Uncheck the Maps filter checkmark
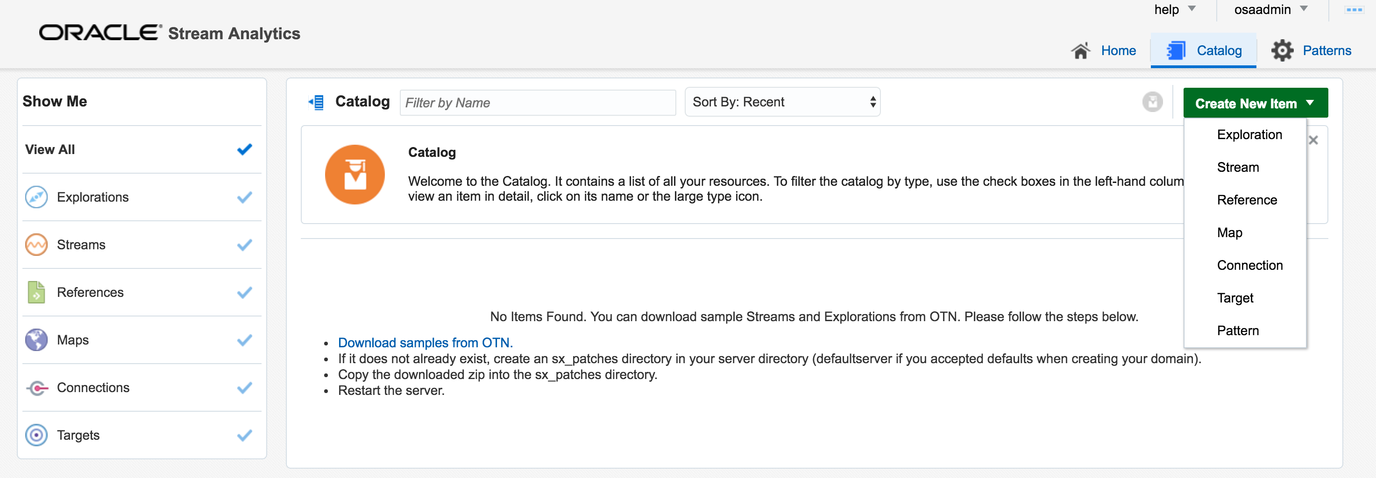 point(244,340)
